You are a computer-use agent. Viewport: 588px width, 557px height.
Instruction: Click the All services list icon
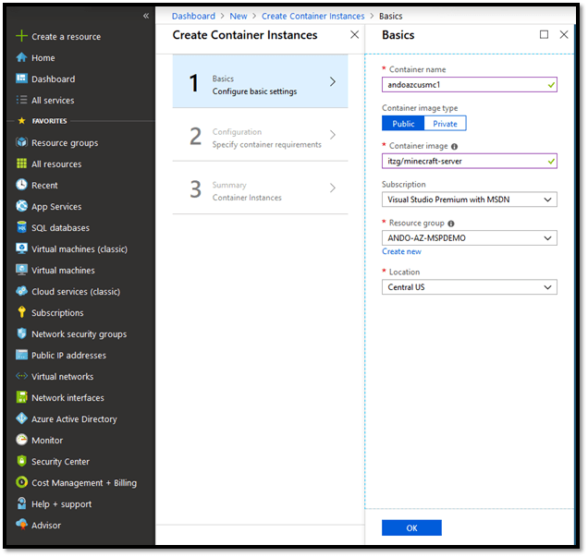21,100
